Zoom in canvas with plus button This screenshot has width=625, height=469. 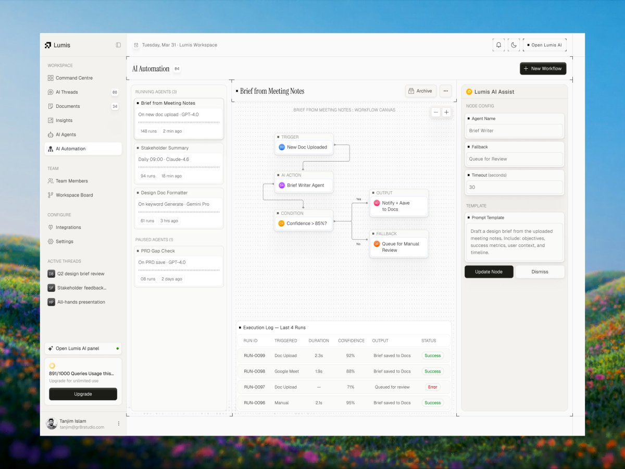[x=446, y=112]
